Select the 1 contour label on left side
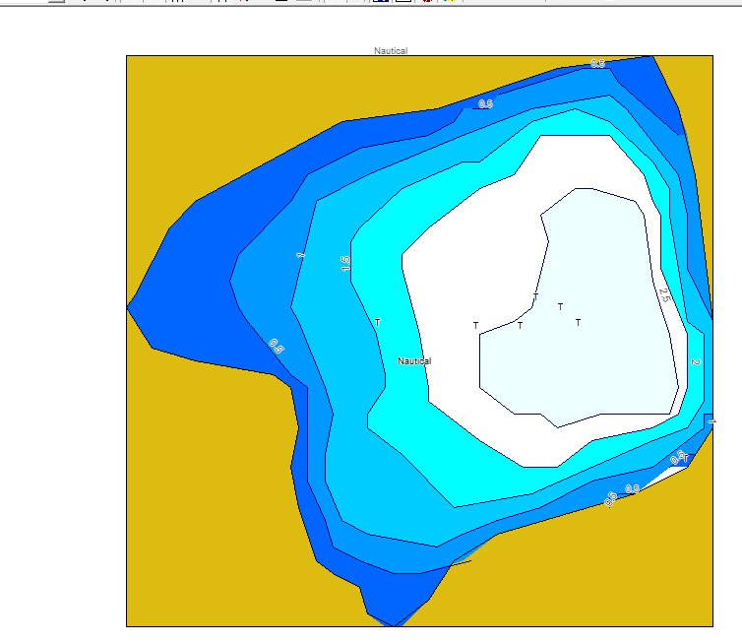This screenshot has width=742, height=643. [x=301, y=255]
